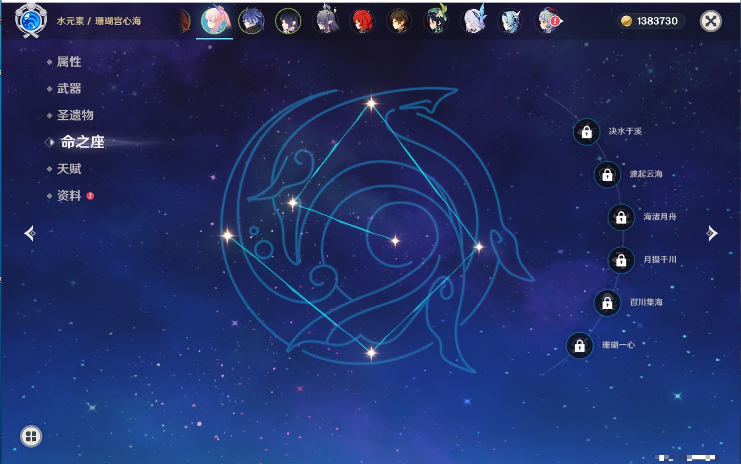Image resolution: width=741 pixels, height=464 pixels.
Task: Open the grid menu button at bottom left
Action: pyautogui.click(x=31, y=436)
